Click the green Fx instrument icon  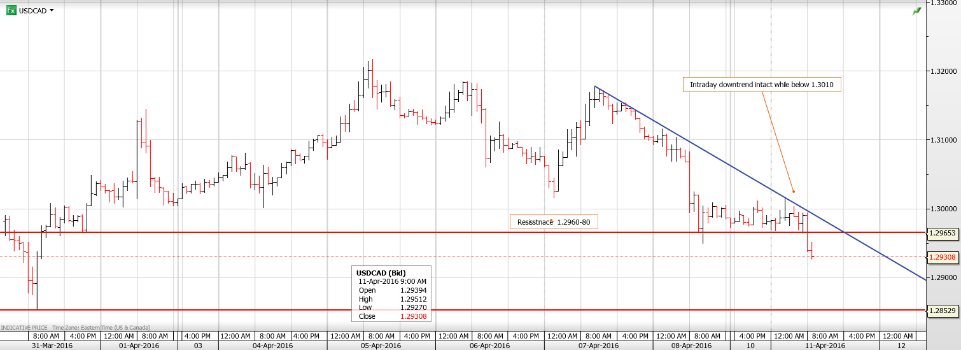coord(11,10)
